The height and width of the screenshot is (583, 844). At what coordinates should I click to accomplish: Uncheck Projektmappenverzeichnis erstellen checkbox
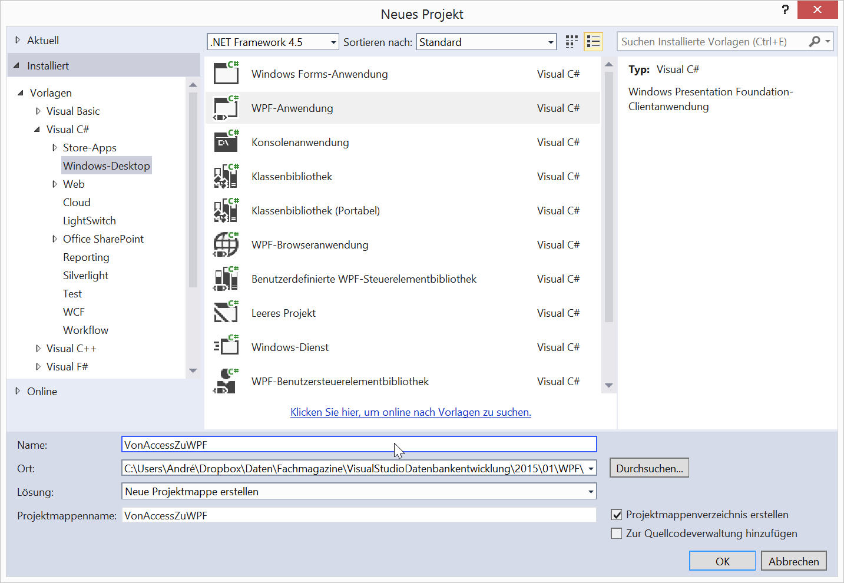[x=617, y=515]
